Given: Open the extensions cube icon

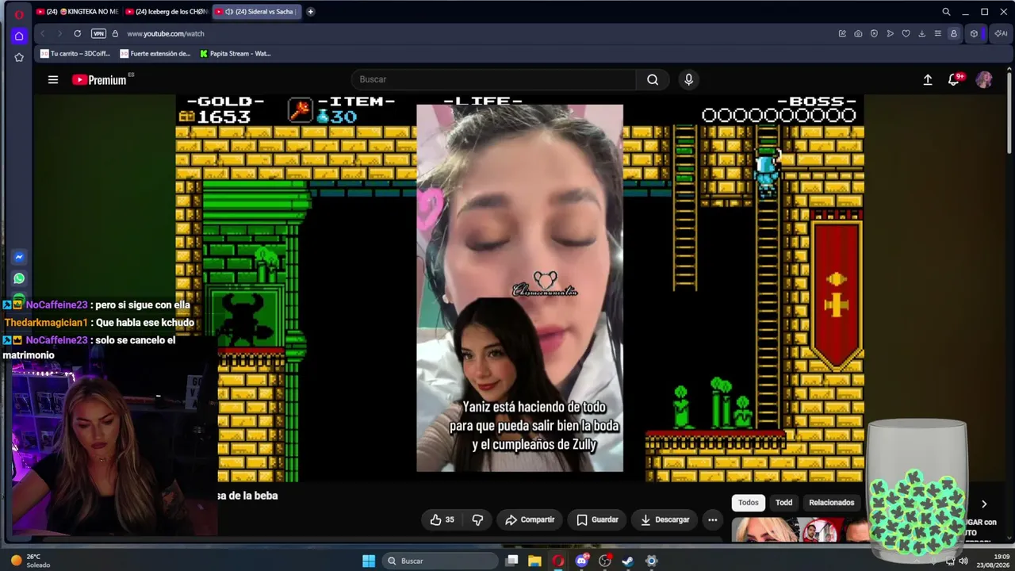Looking at the screenshot, I should (x=975, y=33).
